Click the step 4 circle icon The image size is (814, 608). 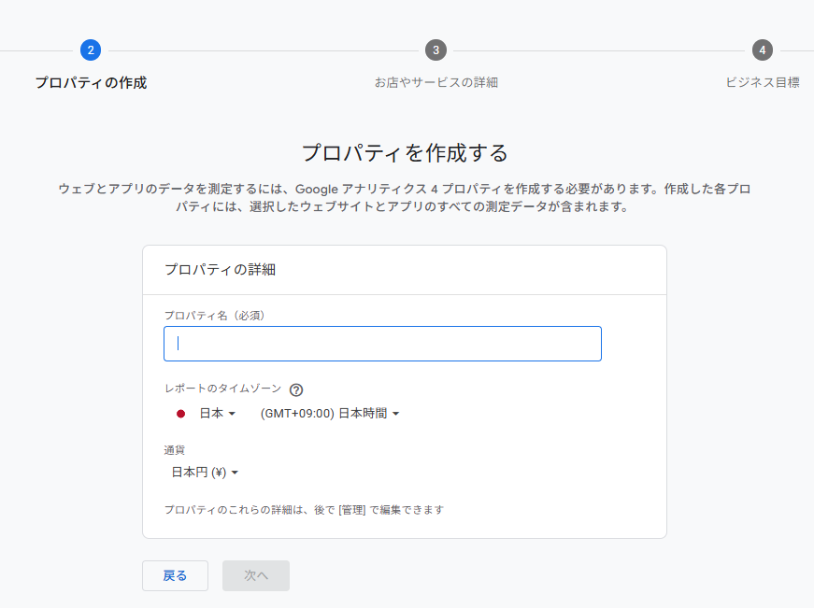point(763,50)
